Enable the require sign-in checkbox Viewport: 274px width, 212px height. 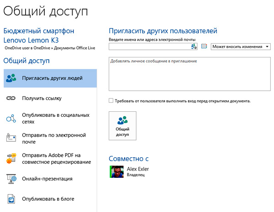point(111,101)
